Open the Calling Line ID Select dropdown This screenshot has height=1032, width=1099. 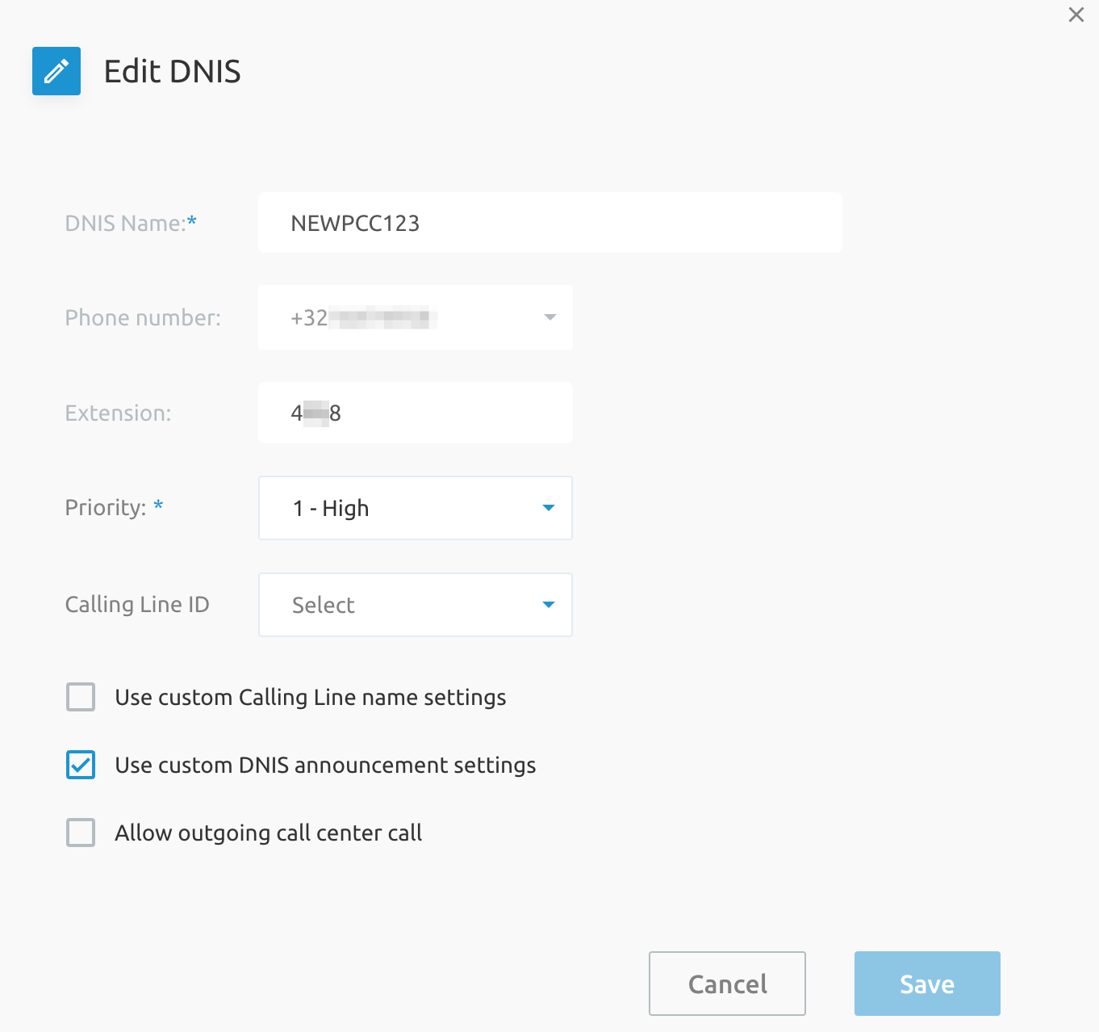(x=403, y=605)
